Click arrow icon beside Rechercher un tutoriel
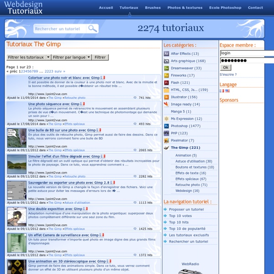The image size is (274, 274). (165, 242)
